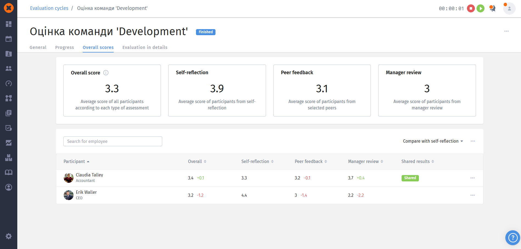
Task: Open the blue help question mark button
Action: [x=512, y=237]
